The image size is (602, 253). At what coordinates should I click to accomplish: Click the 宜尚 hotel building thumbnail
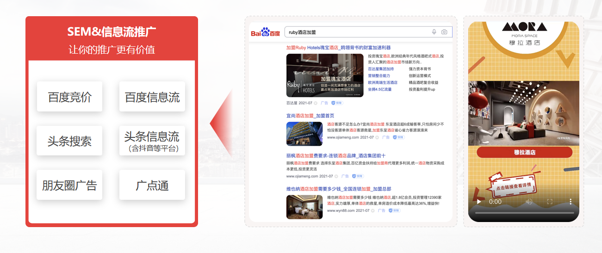click(x=304, y=133)
